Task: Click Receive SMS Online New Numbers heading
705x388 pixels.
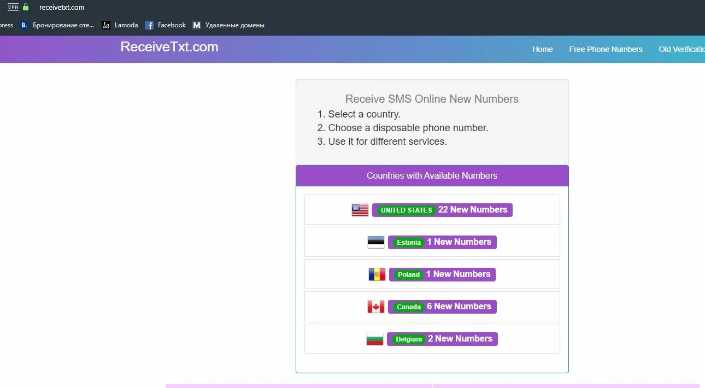Action: (x=432, y=99)
